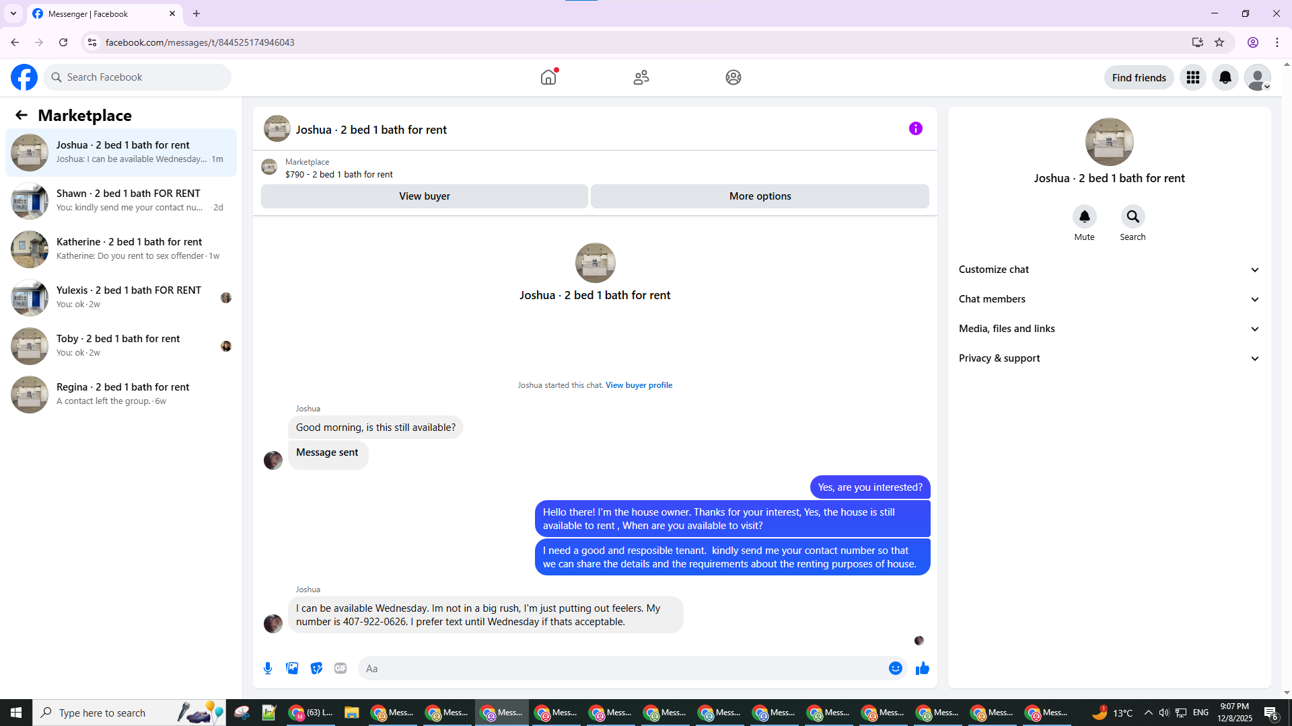Switch input language ENG in the tray
Viewport: 1292px width, 726px height.
pyautogui.click(x=1201, y=713)
